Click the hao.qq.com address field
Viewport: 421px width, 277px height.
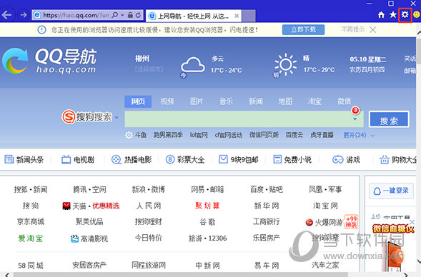[x=76, y=15]
